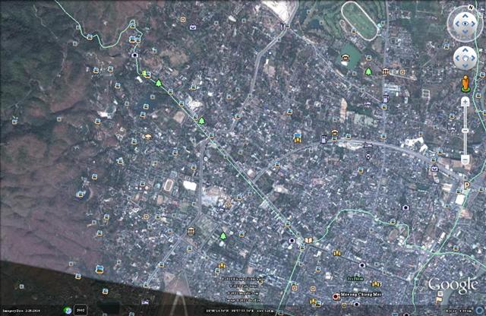486x316 pixels.
Task: Click the 2002 historical imagery year button
Action: [x=80, y=310]
